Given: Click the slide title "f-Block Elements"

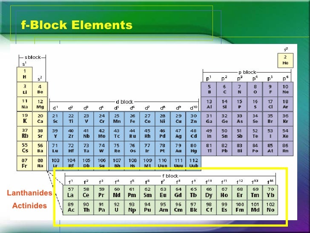Looking at the screenshot, I should click(77, 25).
